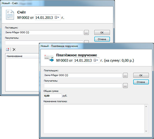Click inside the Назначение платежа text area
Screen dimensions: 154x139
[x=94, y=119]
